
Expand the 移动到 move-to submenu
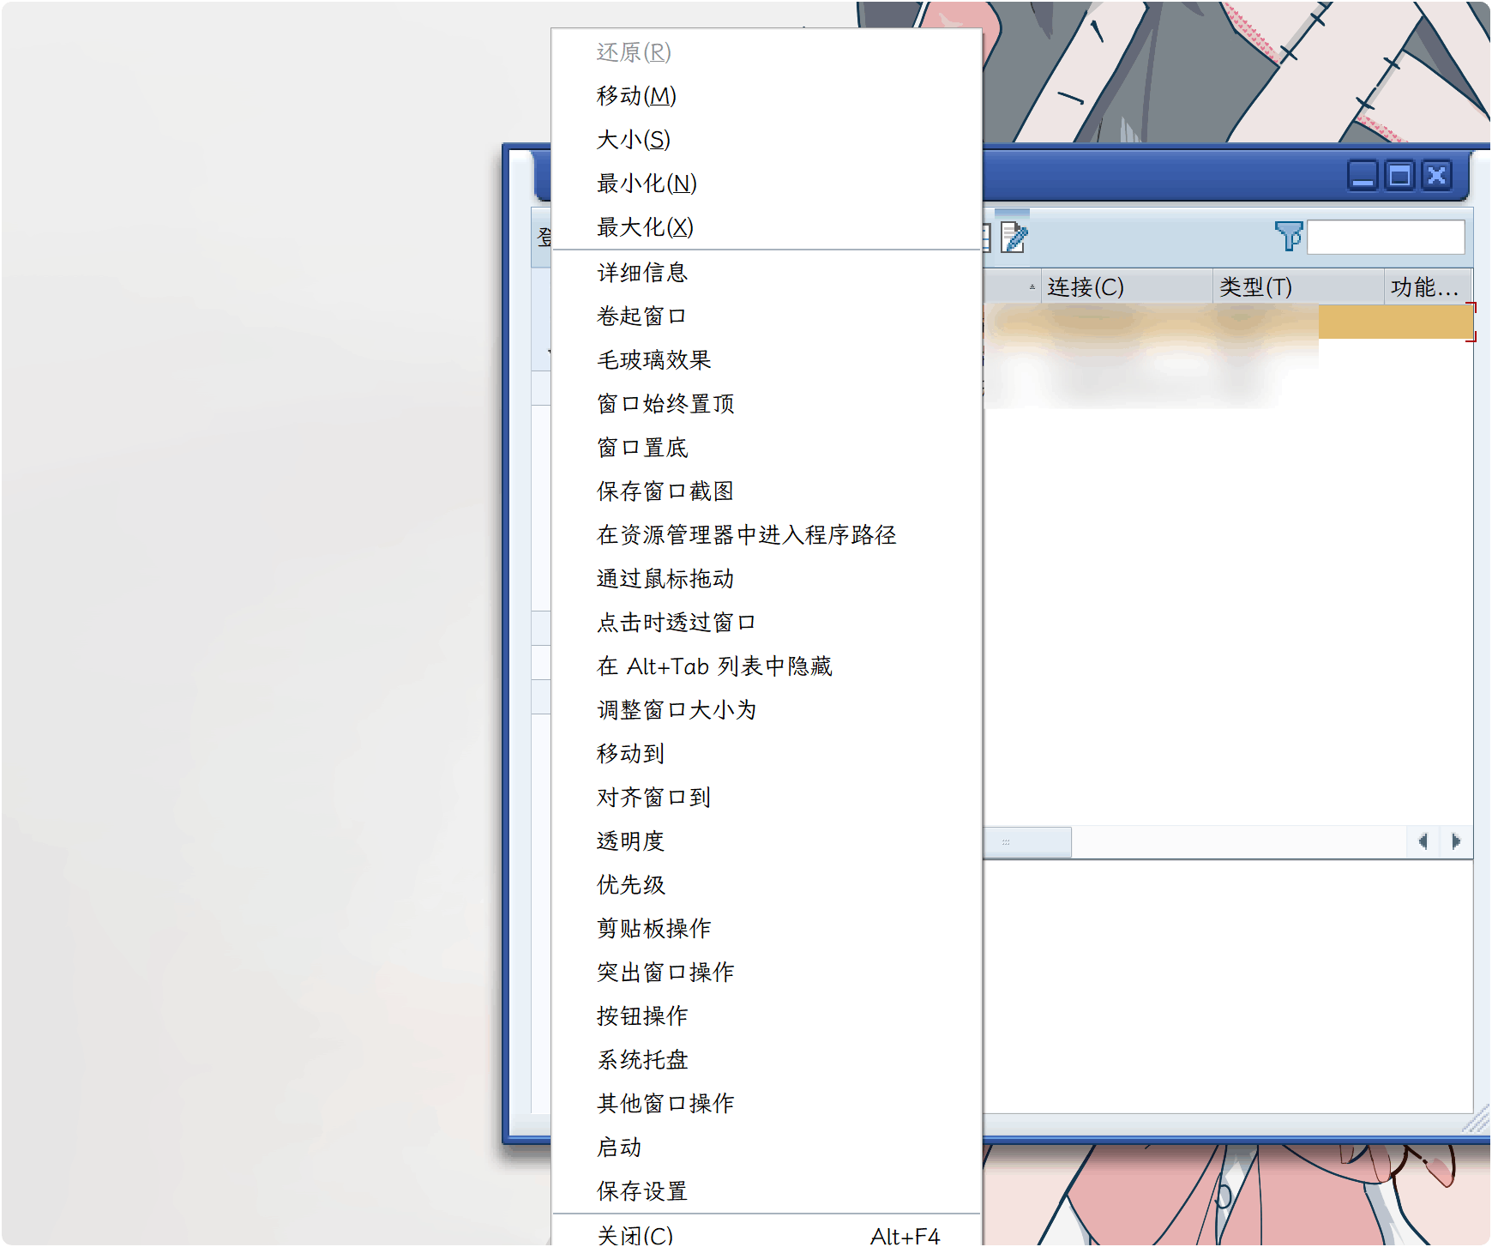(x=630, y=754)
